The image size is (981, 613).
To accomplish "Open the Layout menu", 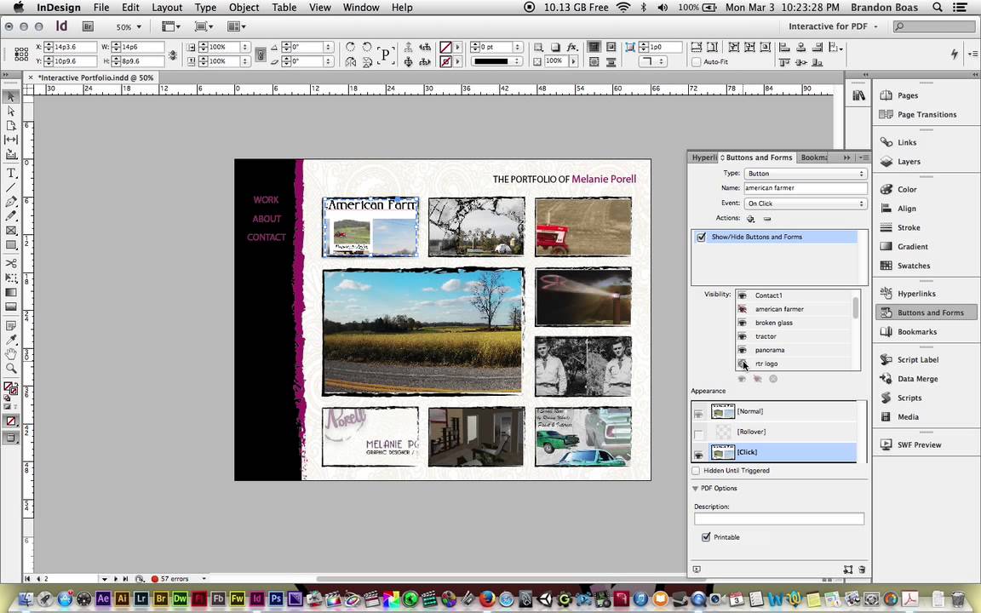I will [167, 8].
